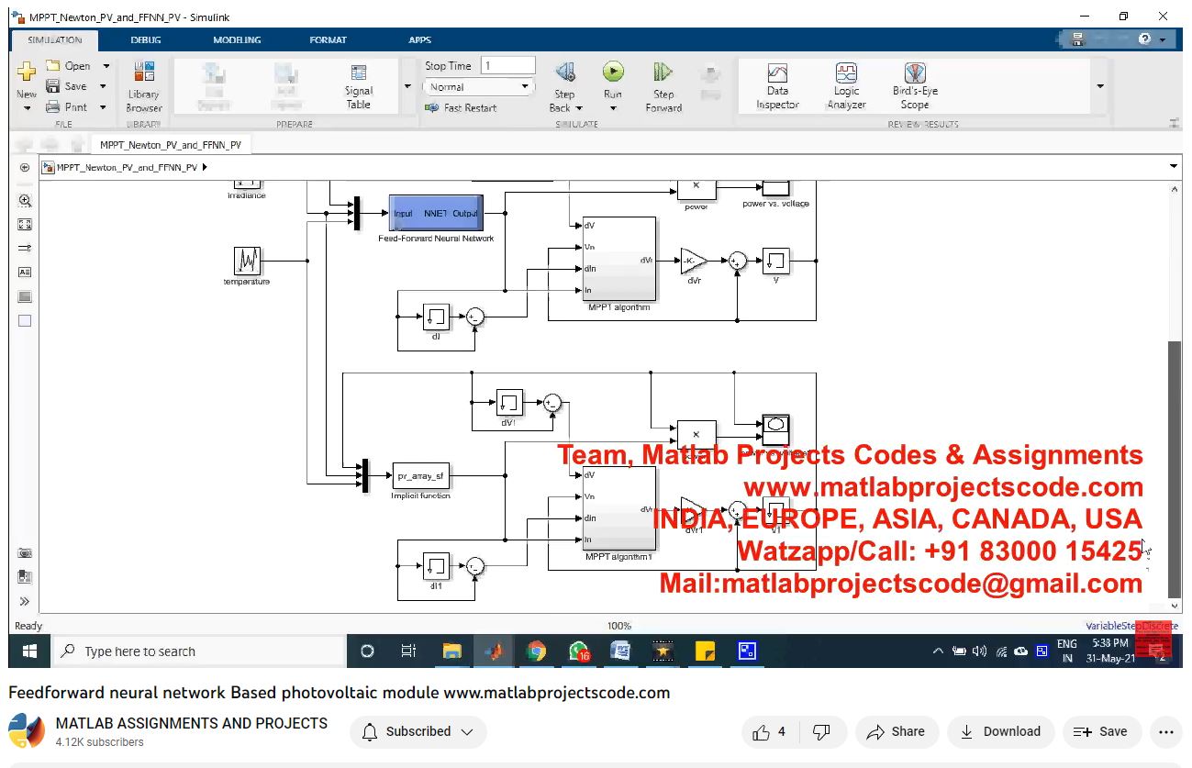Expand the Save options arrow
This screenshot has height=768, width=1192.
(103, 86)
